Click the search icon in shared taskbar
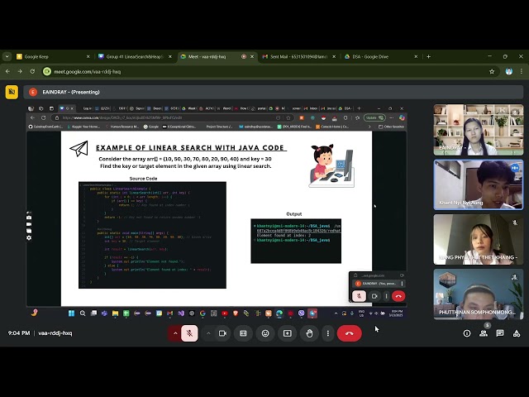This screenshot has height=397, width=529. point(83,313)
